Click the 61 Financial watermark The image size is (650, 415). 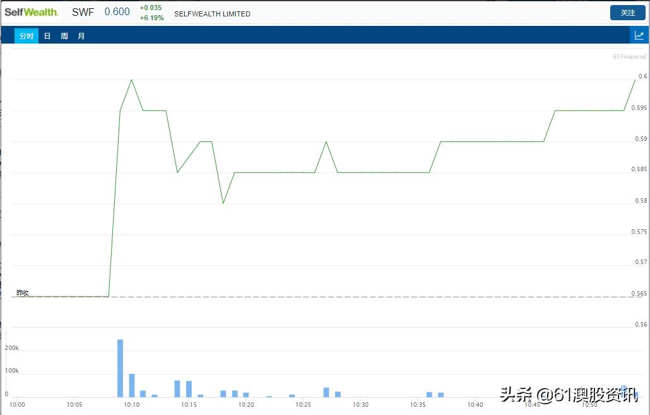click(629, 56)
